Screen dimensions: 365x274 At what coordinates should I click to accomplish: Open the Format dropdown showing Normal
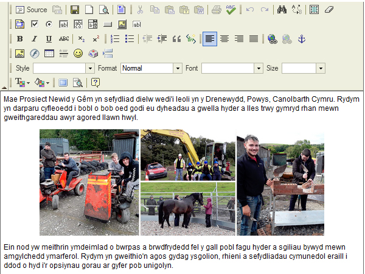[151, 68]
